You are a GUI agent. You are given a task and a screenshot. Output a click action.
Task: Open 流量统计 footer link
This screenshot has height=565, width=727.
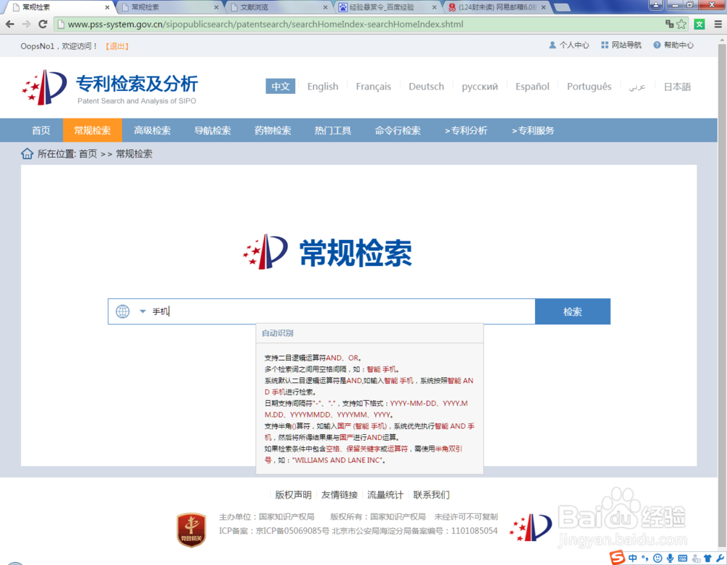tap(385, 495)
